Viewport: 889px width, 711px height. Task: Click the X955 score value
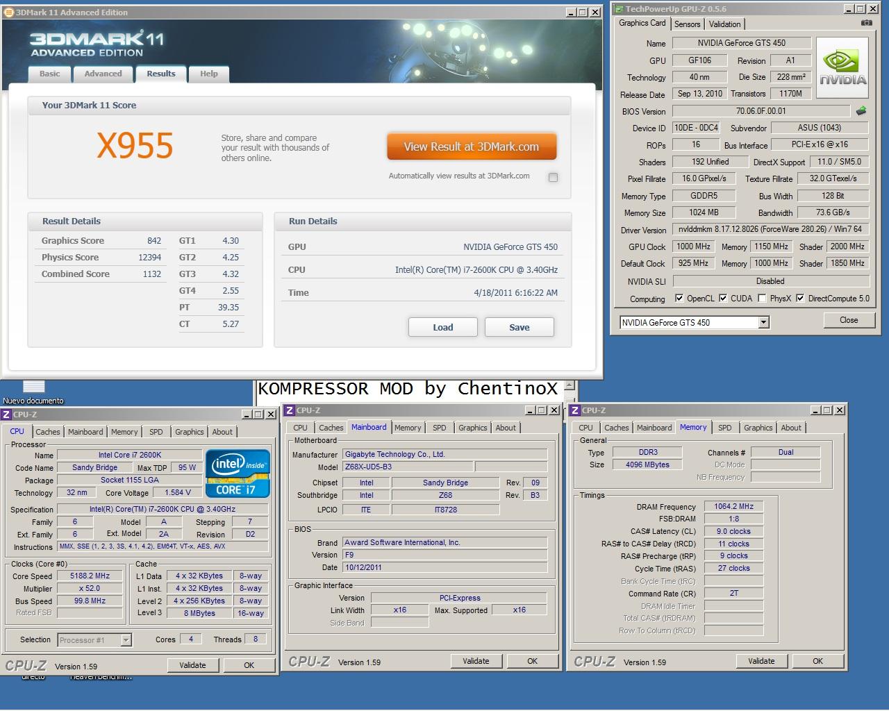[135, 146]
